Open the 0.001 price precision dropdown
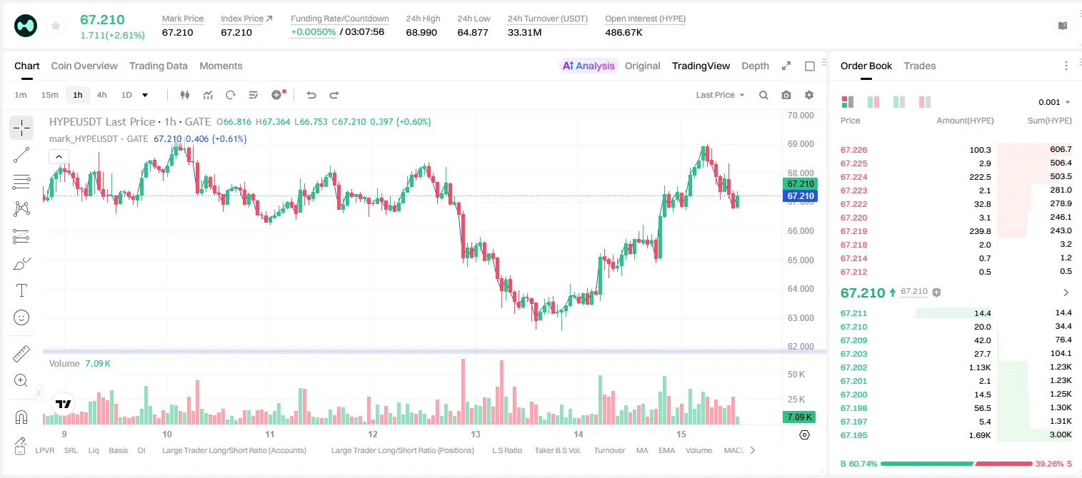The height and width of the screenshot is (478, 1082). coord(1054,102)
